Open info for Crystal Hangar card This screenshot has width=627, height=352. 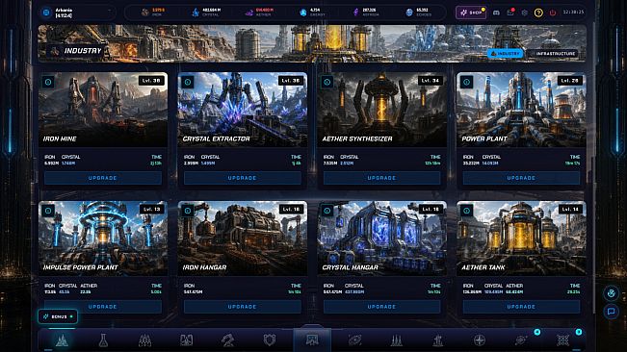(327, 211)
